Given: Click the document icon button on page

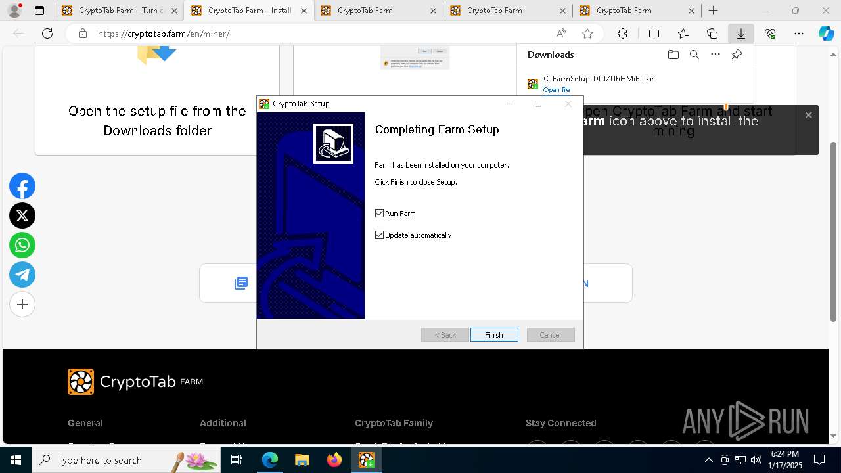Looking at the screenshot, I should point(241,283).
